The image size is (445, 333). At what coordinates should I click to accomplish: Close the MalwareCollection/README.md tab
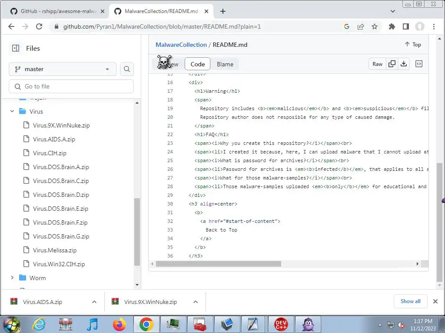pyautogui.click(x=206, y=11)
